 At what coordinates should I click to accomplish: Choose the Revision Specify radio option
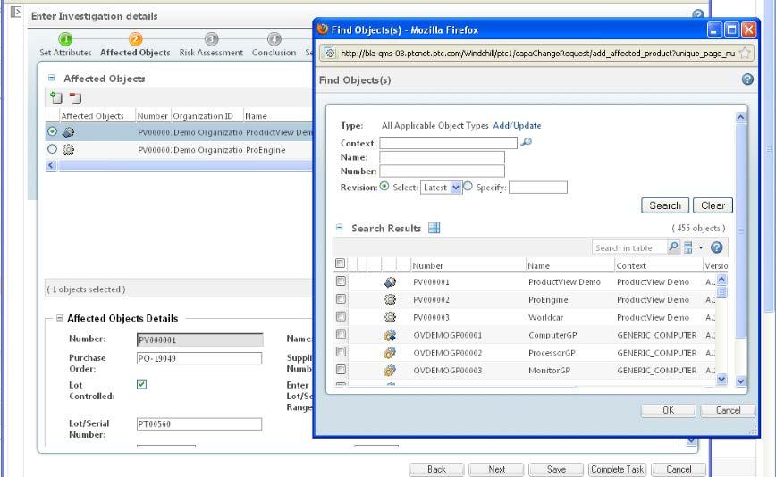coord(468,187)
